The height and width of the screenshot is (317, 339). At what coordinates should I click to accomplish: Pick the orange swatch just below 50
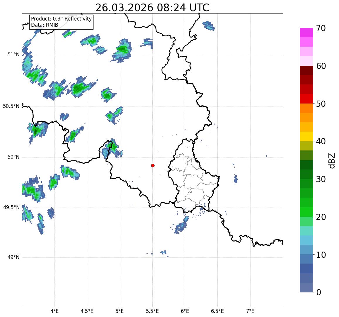point(306,108)
